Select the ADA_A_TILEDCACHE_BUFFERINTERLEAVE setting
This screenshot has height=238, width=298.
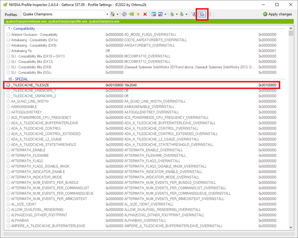point(45,123)
